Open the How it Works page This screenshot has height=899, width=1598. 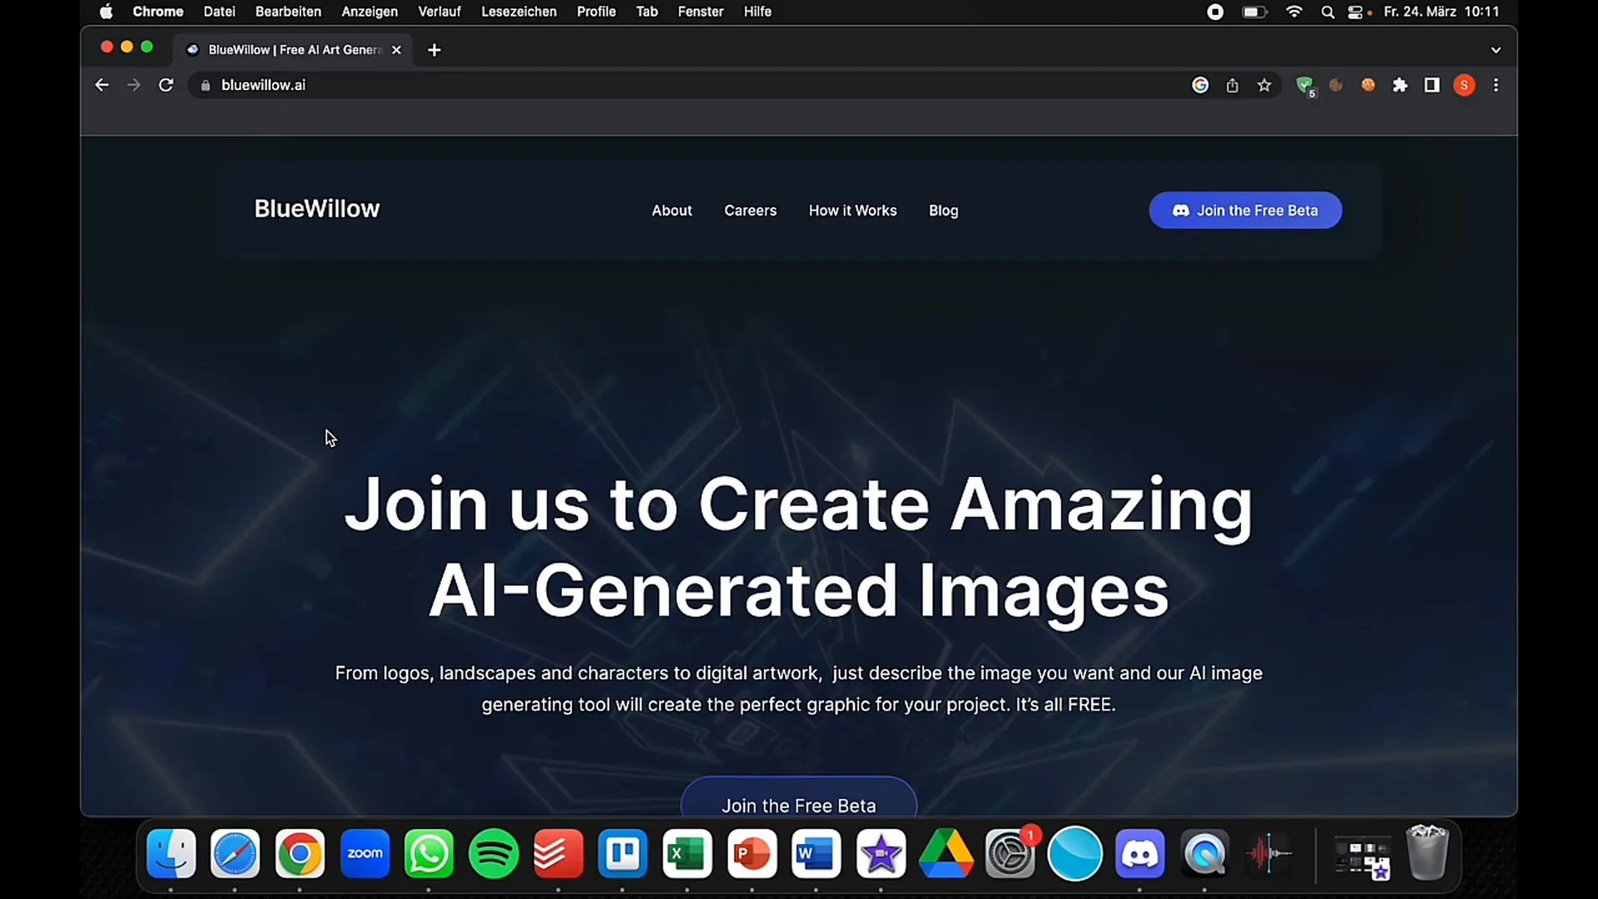[x=853, y=211]
